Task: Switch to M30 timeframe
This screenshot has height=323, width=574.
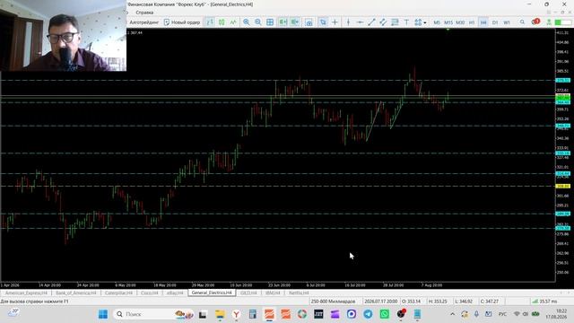Action: click(460, 22)
